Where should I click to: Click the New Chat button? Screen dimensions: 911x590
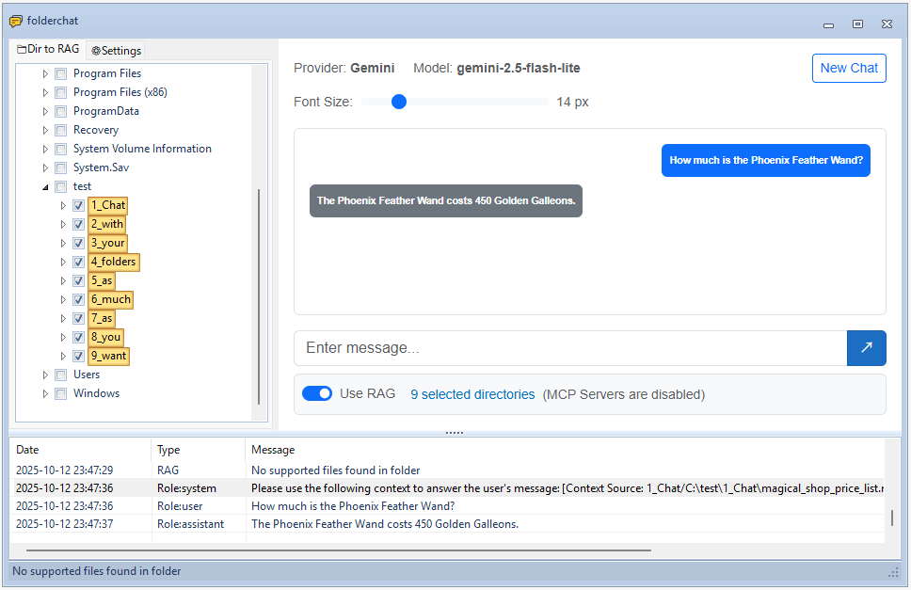[849, 68]
